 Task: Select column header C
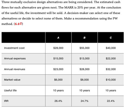tap(111, 38)
